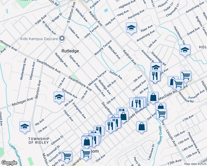
Task: Click the Michigan Ave street label
Action: point(22,102)
